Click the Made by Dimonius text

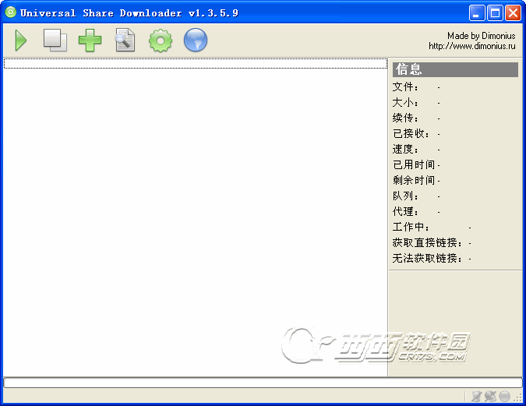click(481, 36)
